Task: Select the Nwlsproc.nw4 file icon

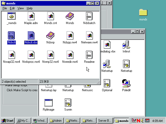Action: (x=31, y=55)
